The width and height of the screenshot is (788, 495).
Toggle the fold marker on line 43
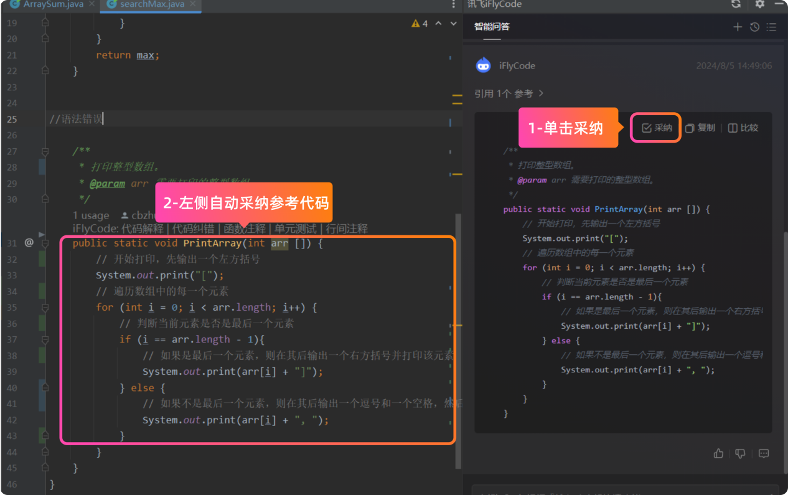(x=45, y=436)
